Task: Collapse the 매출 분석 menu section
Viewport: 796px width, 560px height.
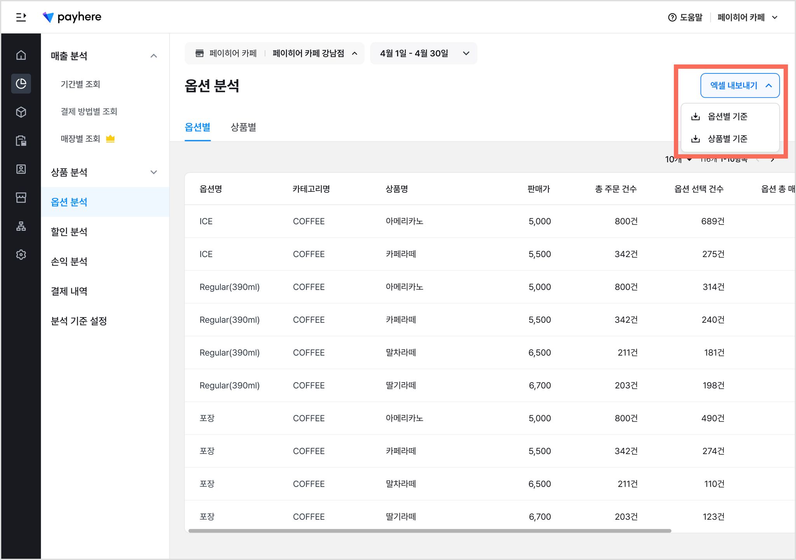Action: [154, 56]
